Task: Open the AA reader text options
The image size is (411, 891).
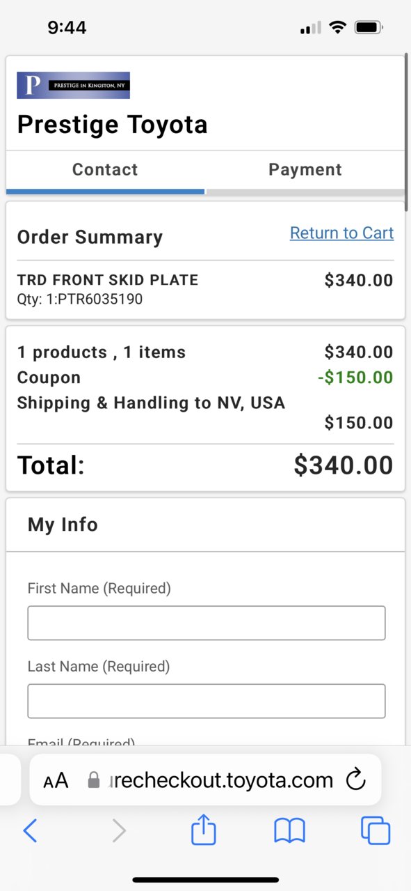Action: (56, 781)
